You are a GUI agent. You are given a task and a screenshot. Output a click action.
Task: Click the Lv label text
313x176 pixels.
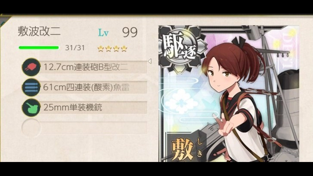point(103,33)
